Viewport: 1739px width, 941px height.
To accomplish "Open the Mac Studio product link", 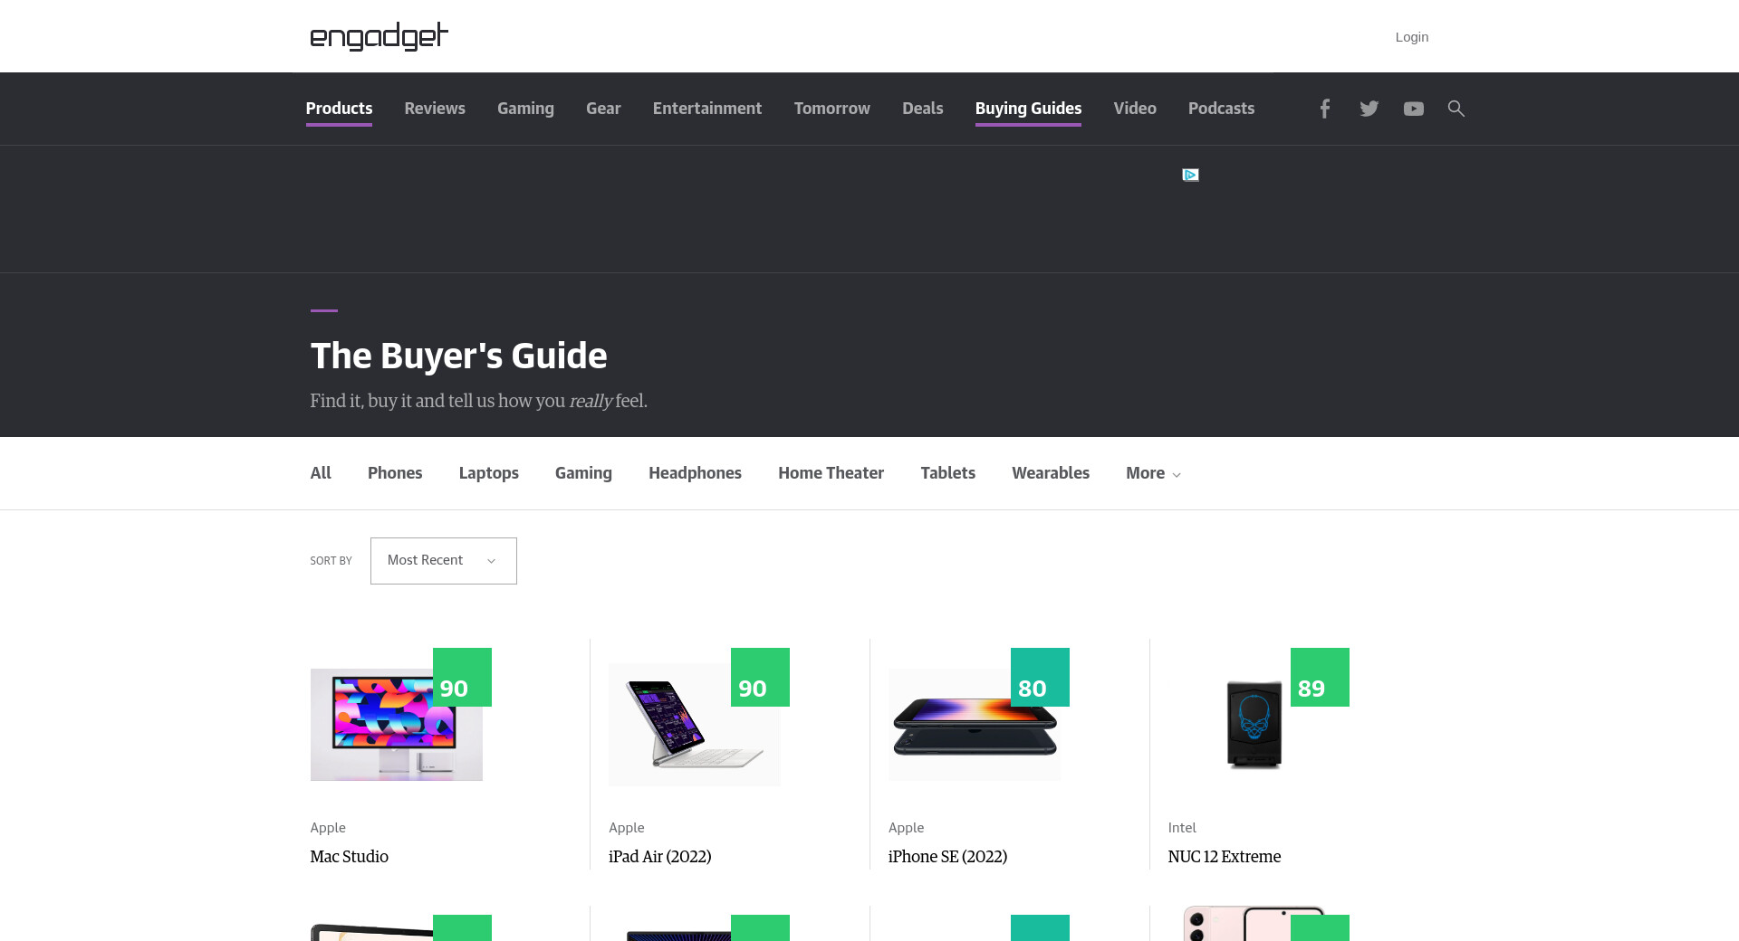I will click(349, 857).
